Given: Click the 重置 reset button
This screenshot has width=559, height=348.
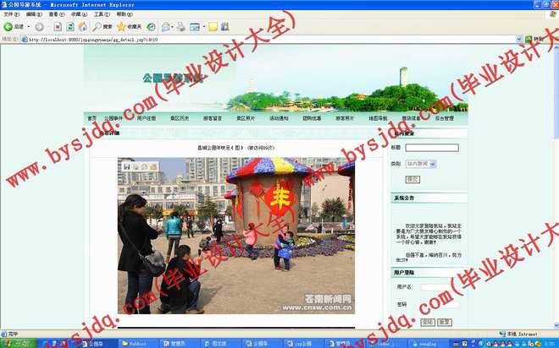Looking at the screenshot, I should pyautogui.click(x=445, y=322).
